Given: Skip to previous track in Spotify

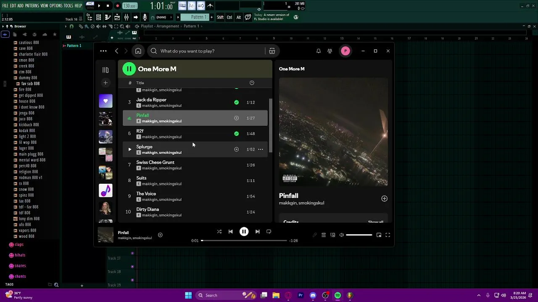Looking at the screenshot, I should coord(230,232).
